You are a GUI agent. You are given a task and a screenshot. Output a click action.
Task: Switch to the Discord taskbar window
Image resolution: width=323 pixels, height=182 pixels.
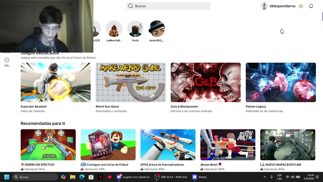click(133, 177)
